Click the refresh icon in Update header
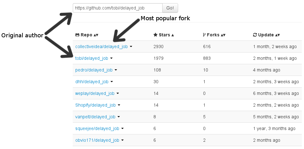This screenshot has height=149, width=304. (x=255, y=35)
